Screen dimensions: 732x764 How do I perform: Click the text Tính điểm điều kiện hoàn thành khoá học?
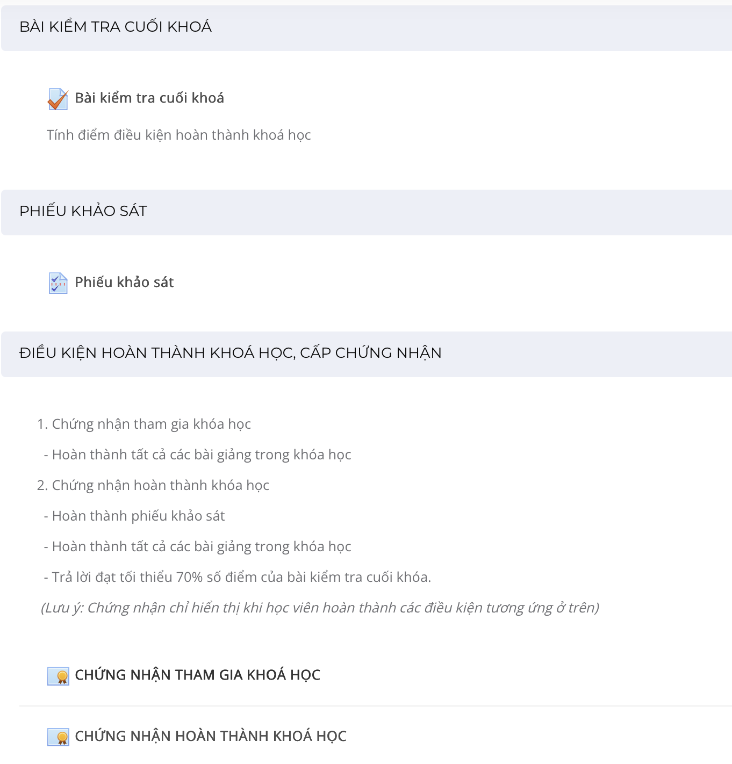(x=178, y=135)
